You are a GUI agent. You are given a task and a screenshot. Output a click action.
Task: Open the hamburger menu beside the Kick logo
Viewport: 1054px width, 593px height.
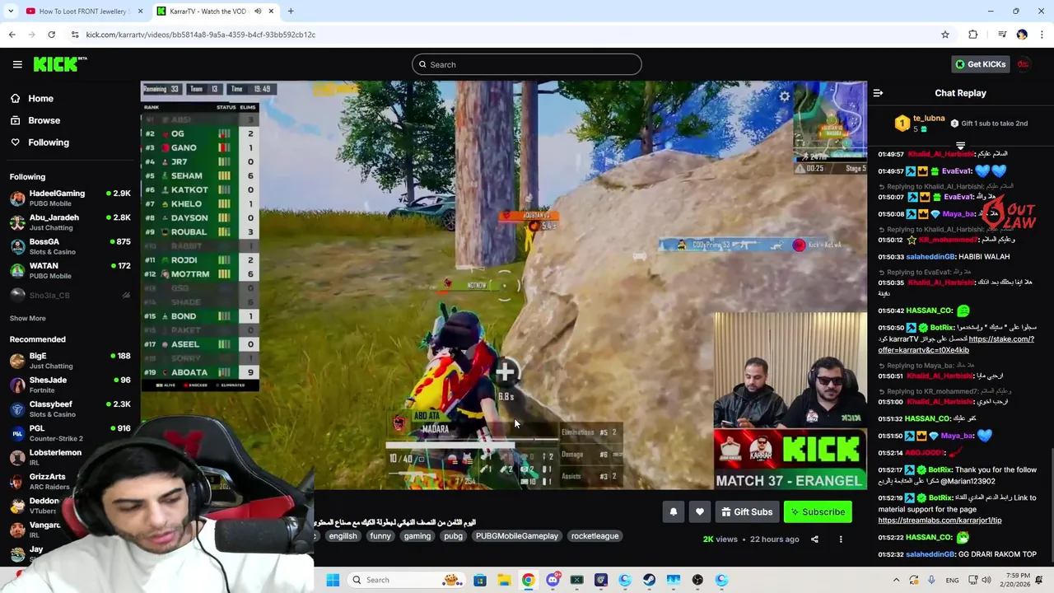pyautogui.click(x=17, y=64)
